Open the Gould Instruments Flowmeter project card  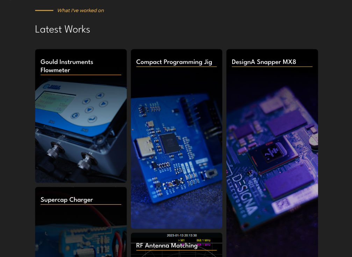(x=81, y=116)
